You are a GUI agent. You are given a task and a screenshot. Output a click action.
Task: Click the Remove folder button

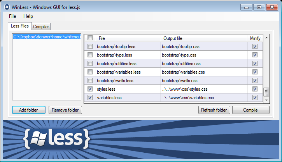pos(65,110)
